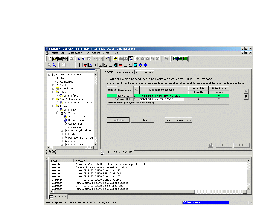Click the Close button in the configuration pane

[x=224, y=145]
